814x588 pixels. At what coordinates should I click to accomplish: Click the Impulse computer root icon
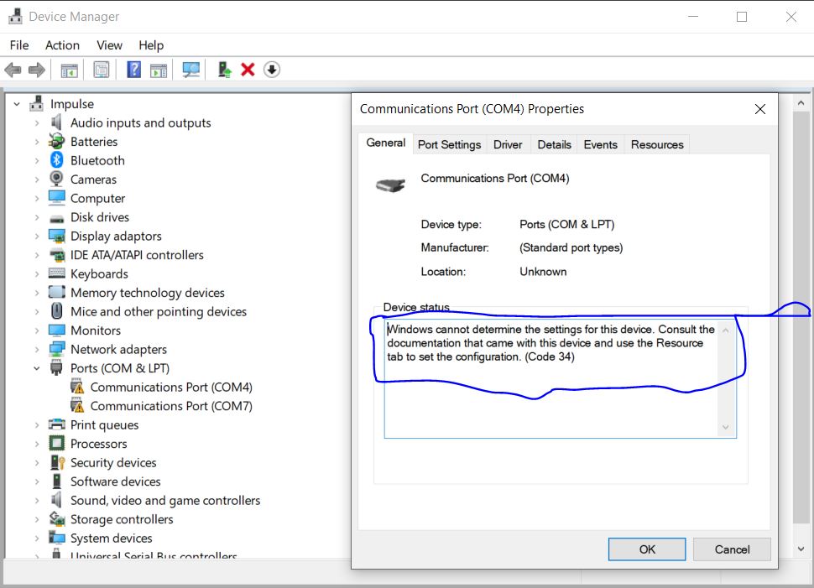click(36, 103)
